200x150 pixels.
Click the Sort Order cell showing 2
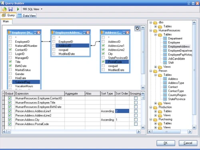pos(122,111)
